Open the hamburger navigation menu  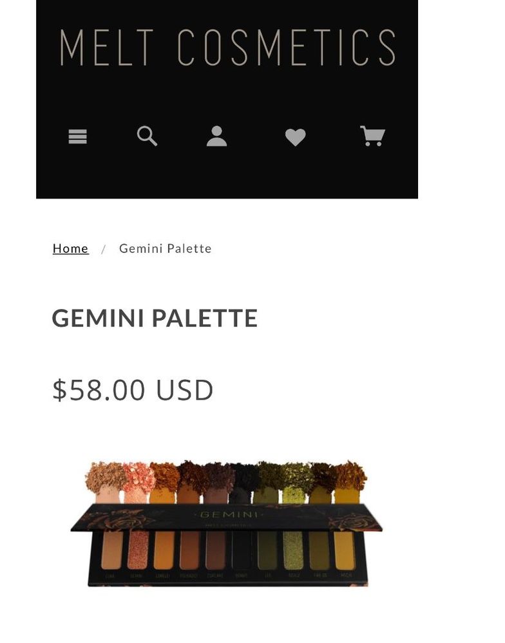coord(77,136)
